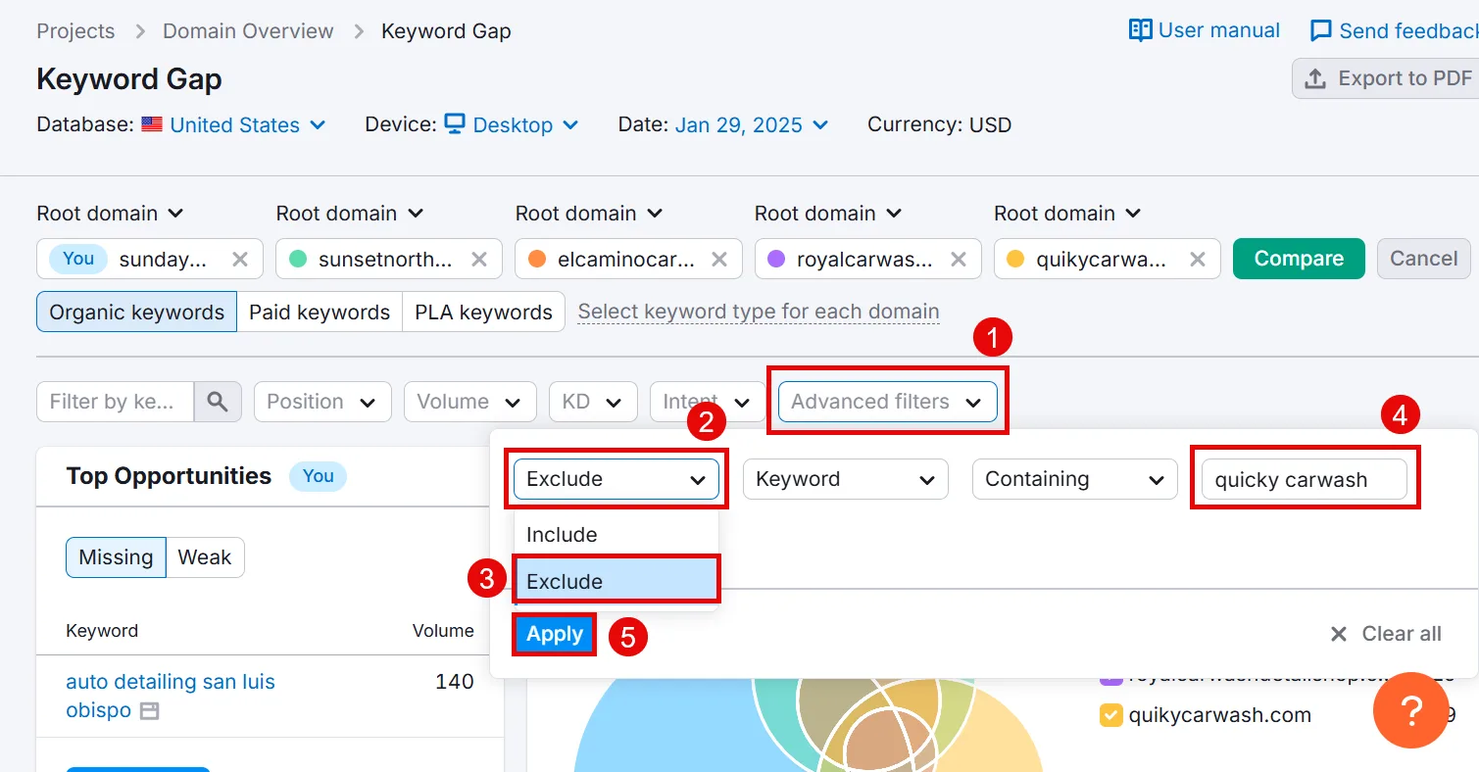
Task: Switch to the Missing opportunities tab
Action: click(x=117, y=557)
